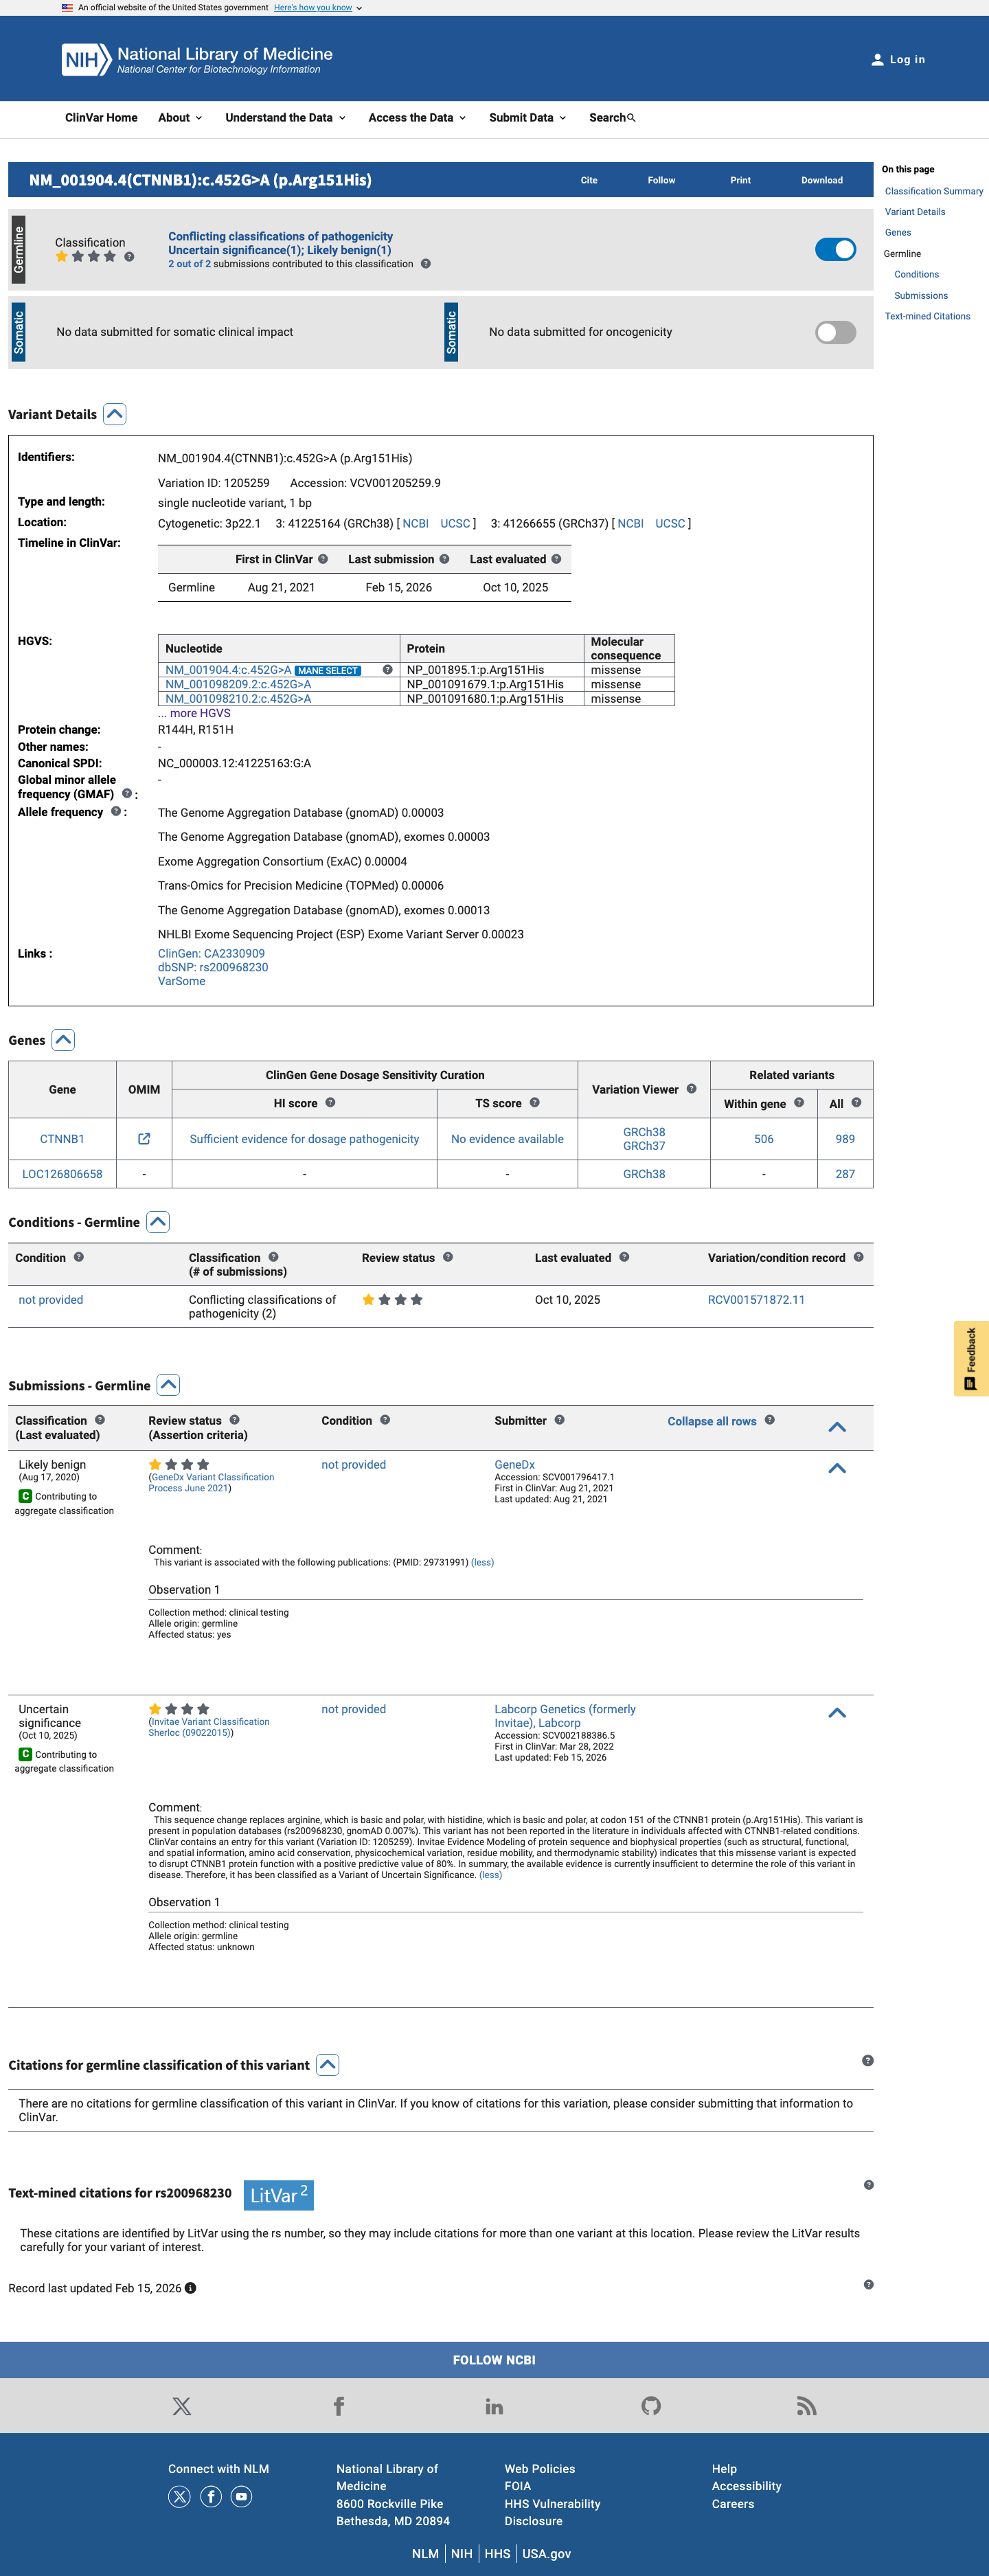
Task: Open YouTube icon under Connect with NLM
Action: [241, 2496]
